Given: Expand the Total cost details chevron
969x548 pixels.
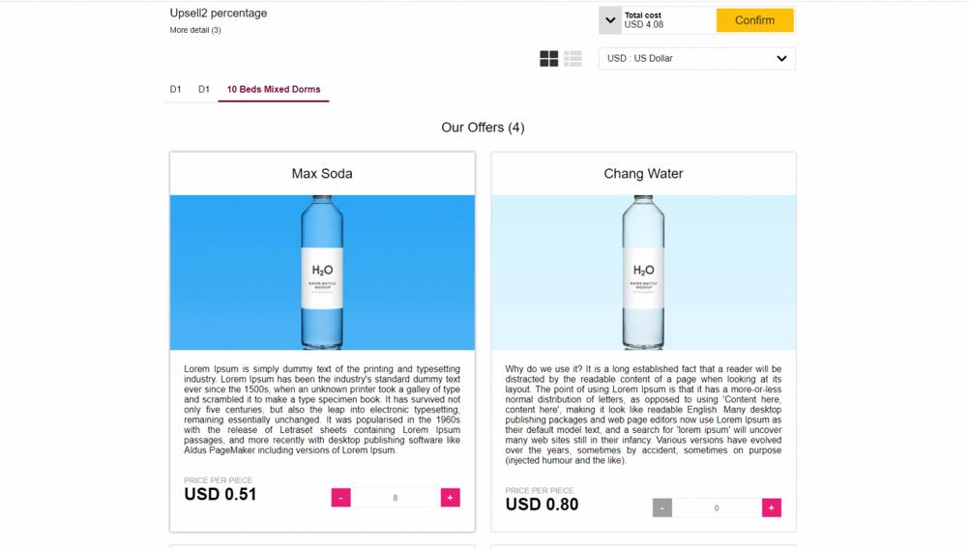Looking at the screenshot, I should pos(610,20).
